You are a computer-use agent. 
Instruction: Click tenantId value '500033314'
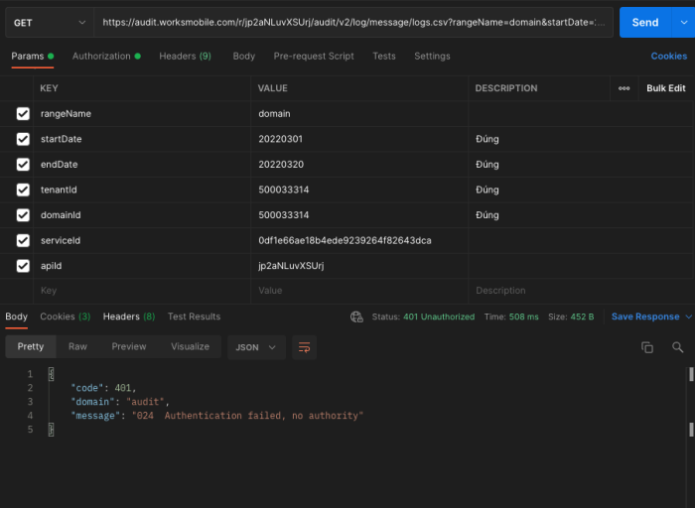284,190
